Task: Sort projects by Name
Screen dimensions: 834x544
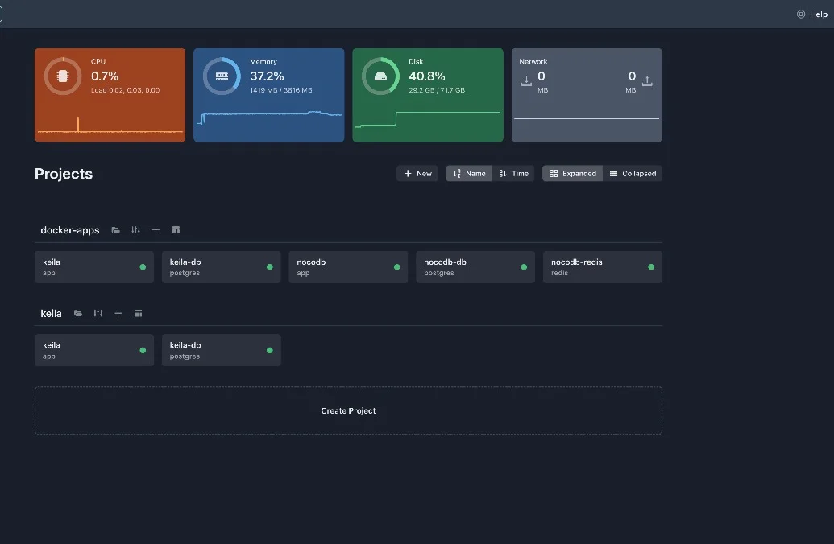Action: [x=469, y=173]
